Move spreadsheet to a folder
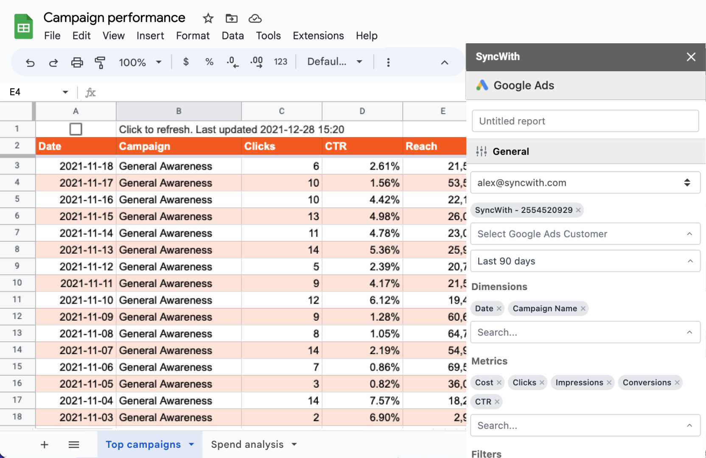This screenshot has height=458, width=706. point(231,18)
